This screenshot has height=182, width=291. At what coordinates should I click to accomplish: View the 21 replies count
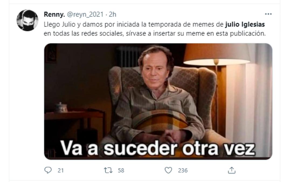pos(61,170)
